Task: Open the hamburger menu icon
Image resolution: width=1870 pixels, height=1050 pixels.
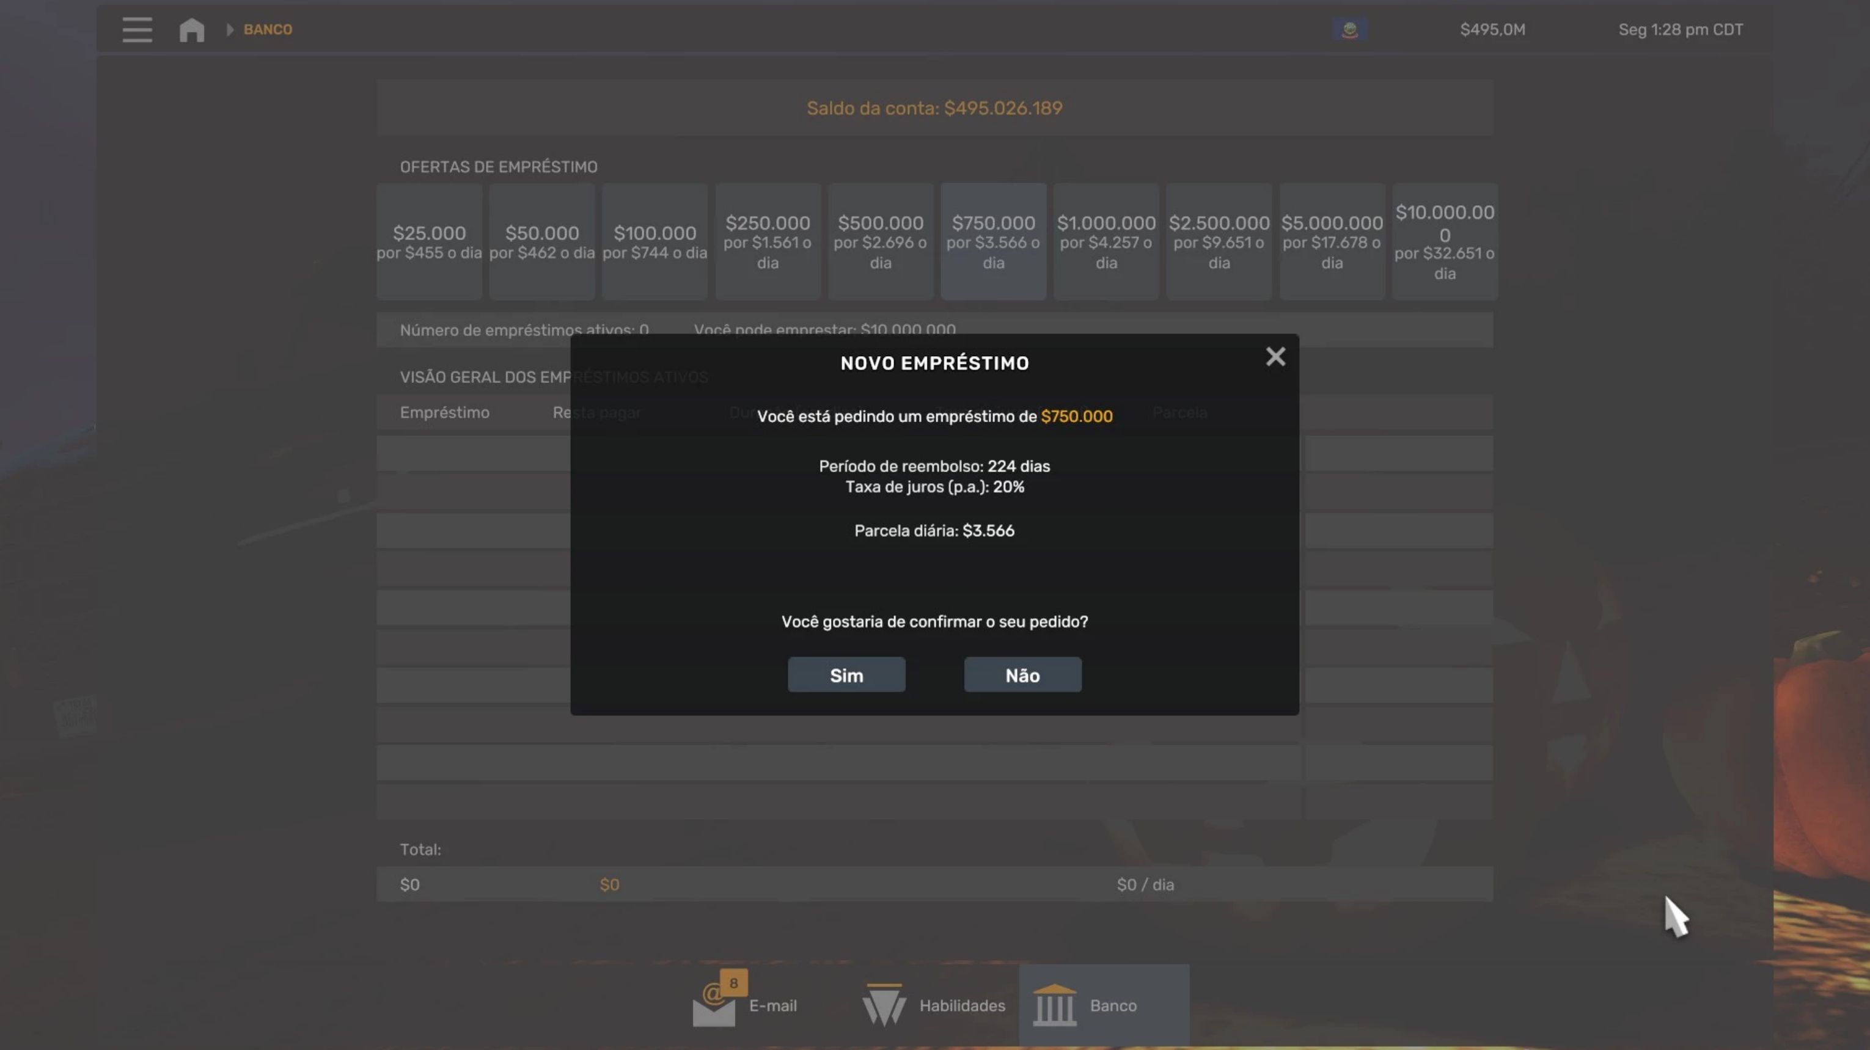Action: 136,30
